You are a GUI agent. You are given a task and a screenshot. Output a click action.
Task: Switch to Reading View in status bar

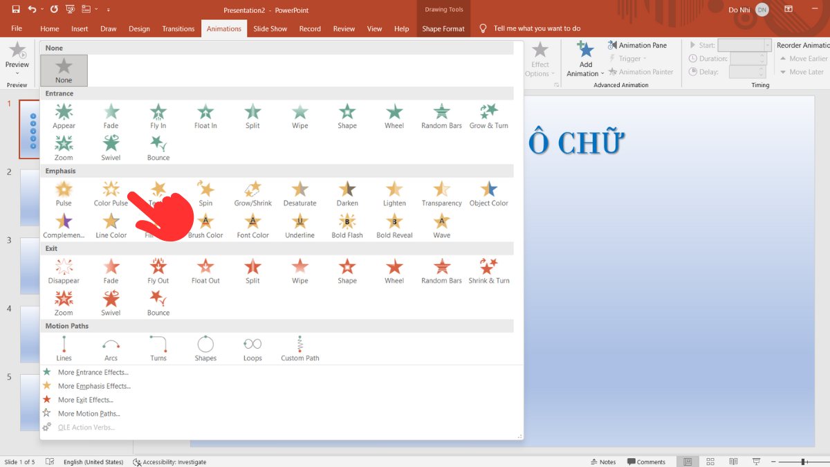tap(732, 461)
